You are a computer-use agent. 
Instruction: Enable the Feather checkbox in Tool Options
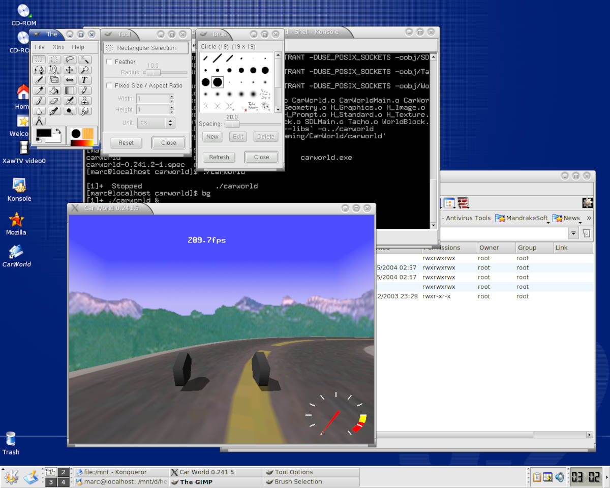pos(109,62)
